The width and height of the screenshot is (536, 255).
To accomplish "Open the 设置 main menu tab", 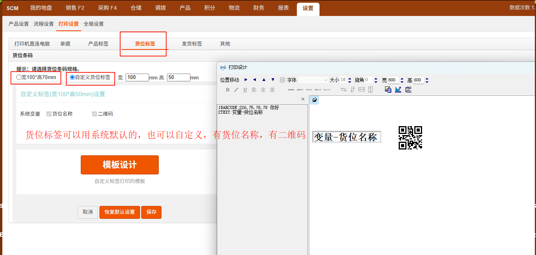I will coord(308,8).
